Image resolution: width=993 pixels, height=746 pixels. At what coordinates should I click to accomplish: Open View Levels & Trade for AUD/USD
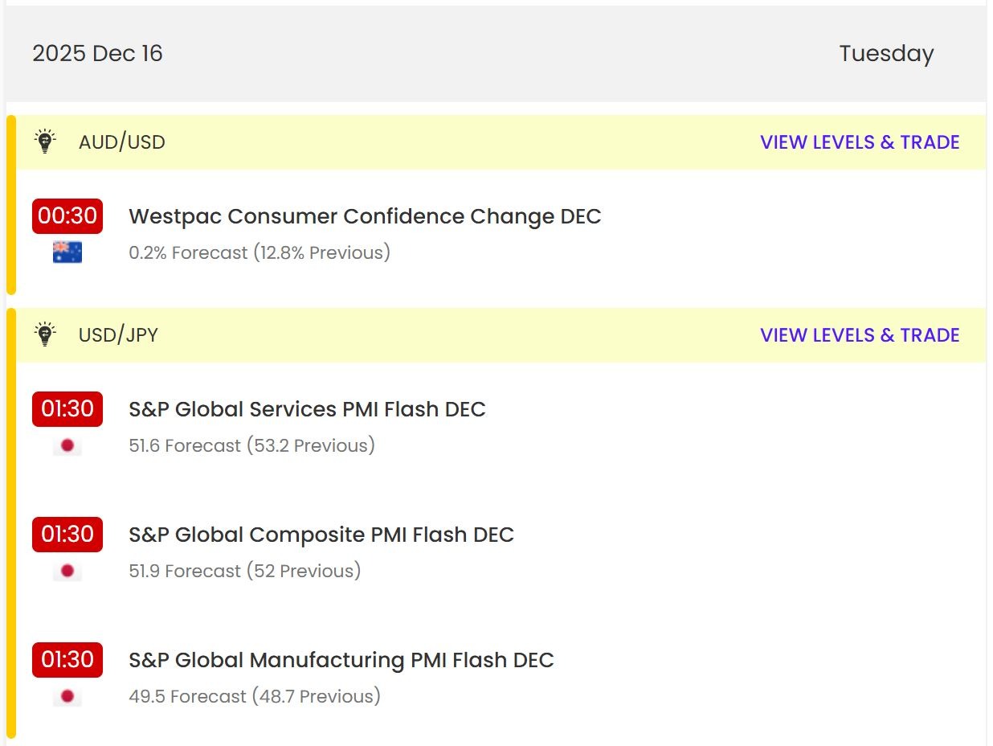tap(860, 142)
